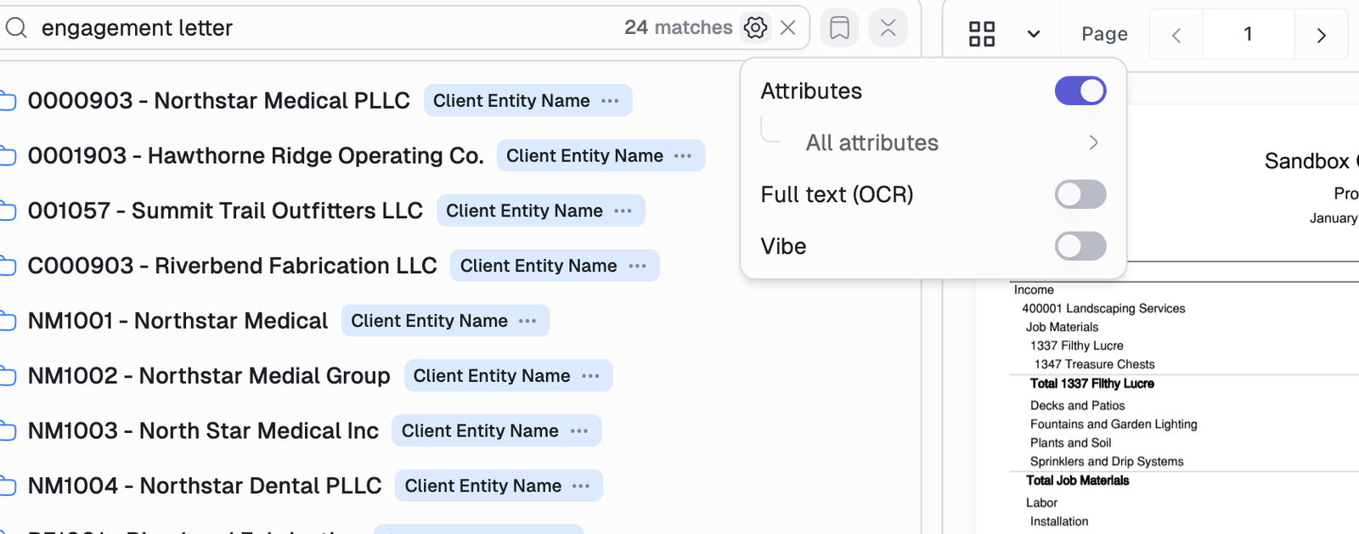
Task: Open search settings gear icon
Action: (755, 28)
